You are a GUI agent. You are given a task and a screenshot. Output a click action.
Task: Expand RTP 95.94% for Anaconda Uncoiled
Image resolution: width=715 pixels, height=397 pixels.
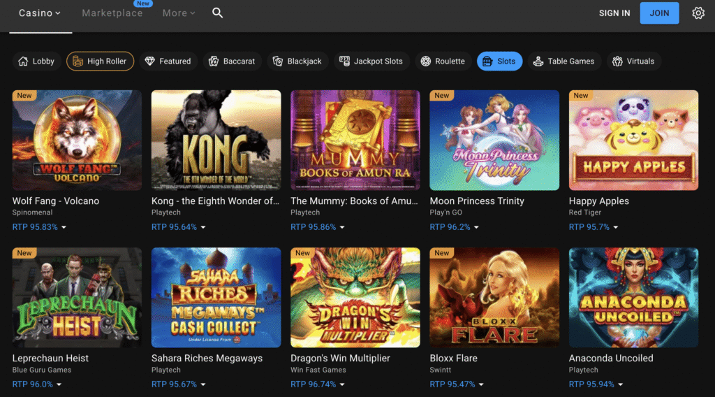596,384
